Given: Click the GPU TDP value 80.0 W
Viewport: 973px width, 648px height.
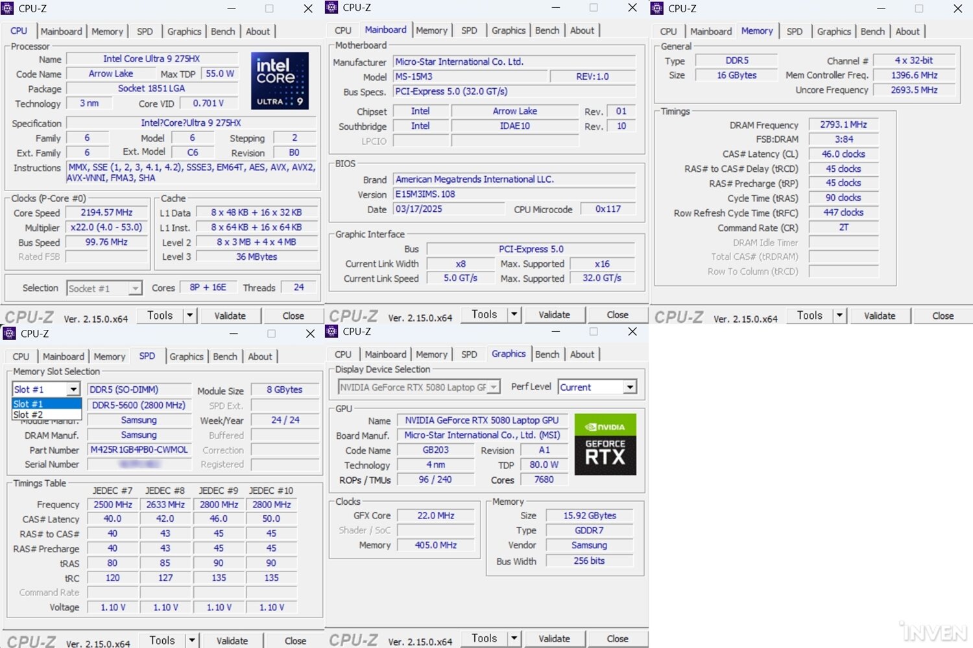Looking at the screenshot, I should tap(544, 465).
